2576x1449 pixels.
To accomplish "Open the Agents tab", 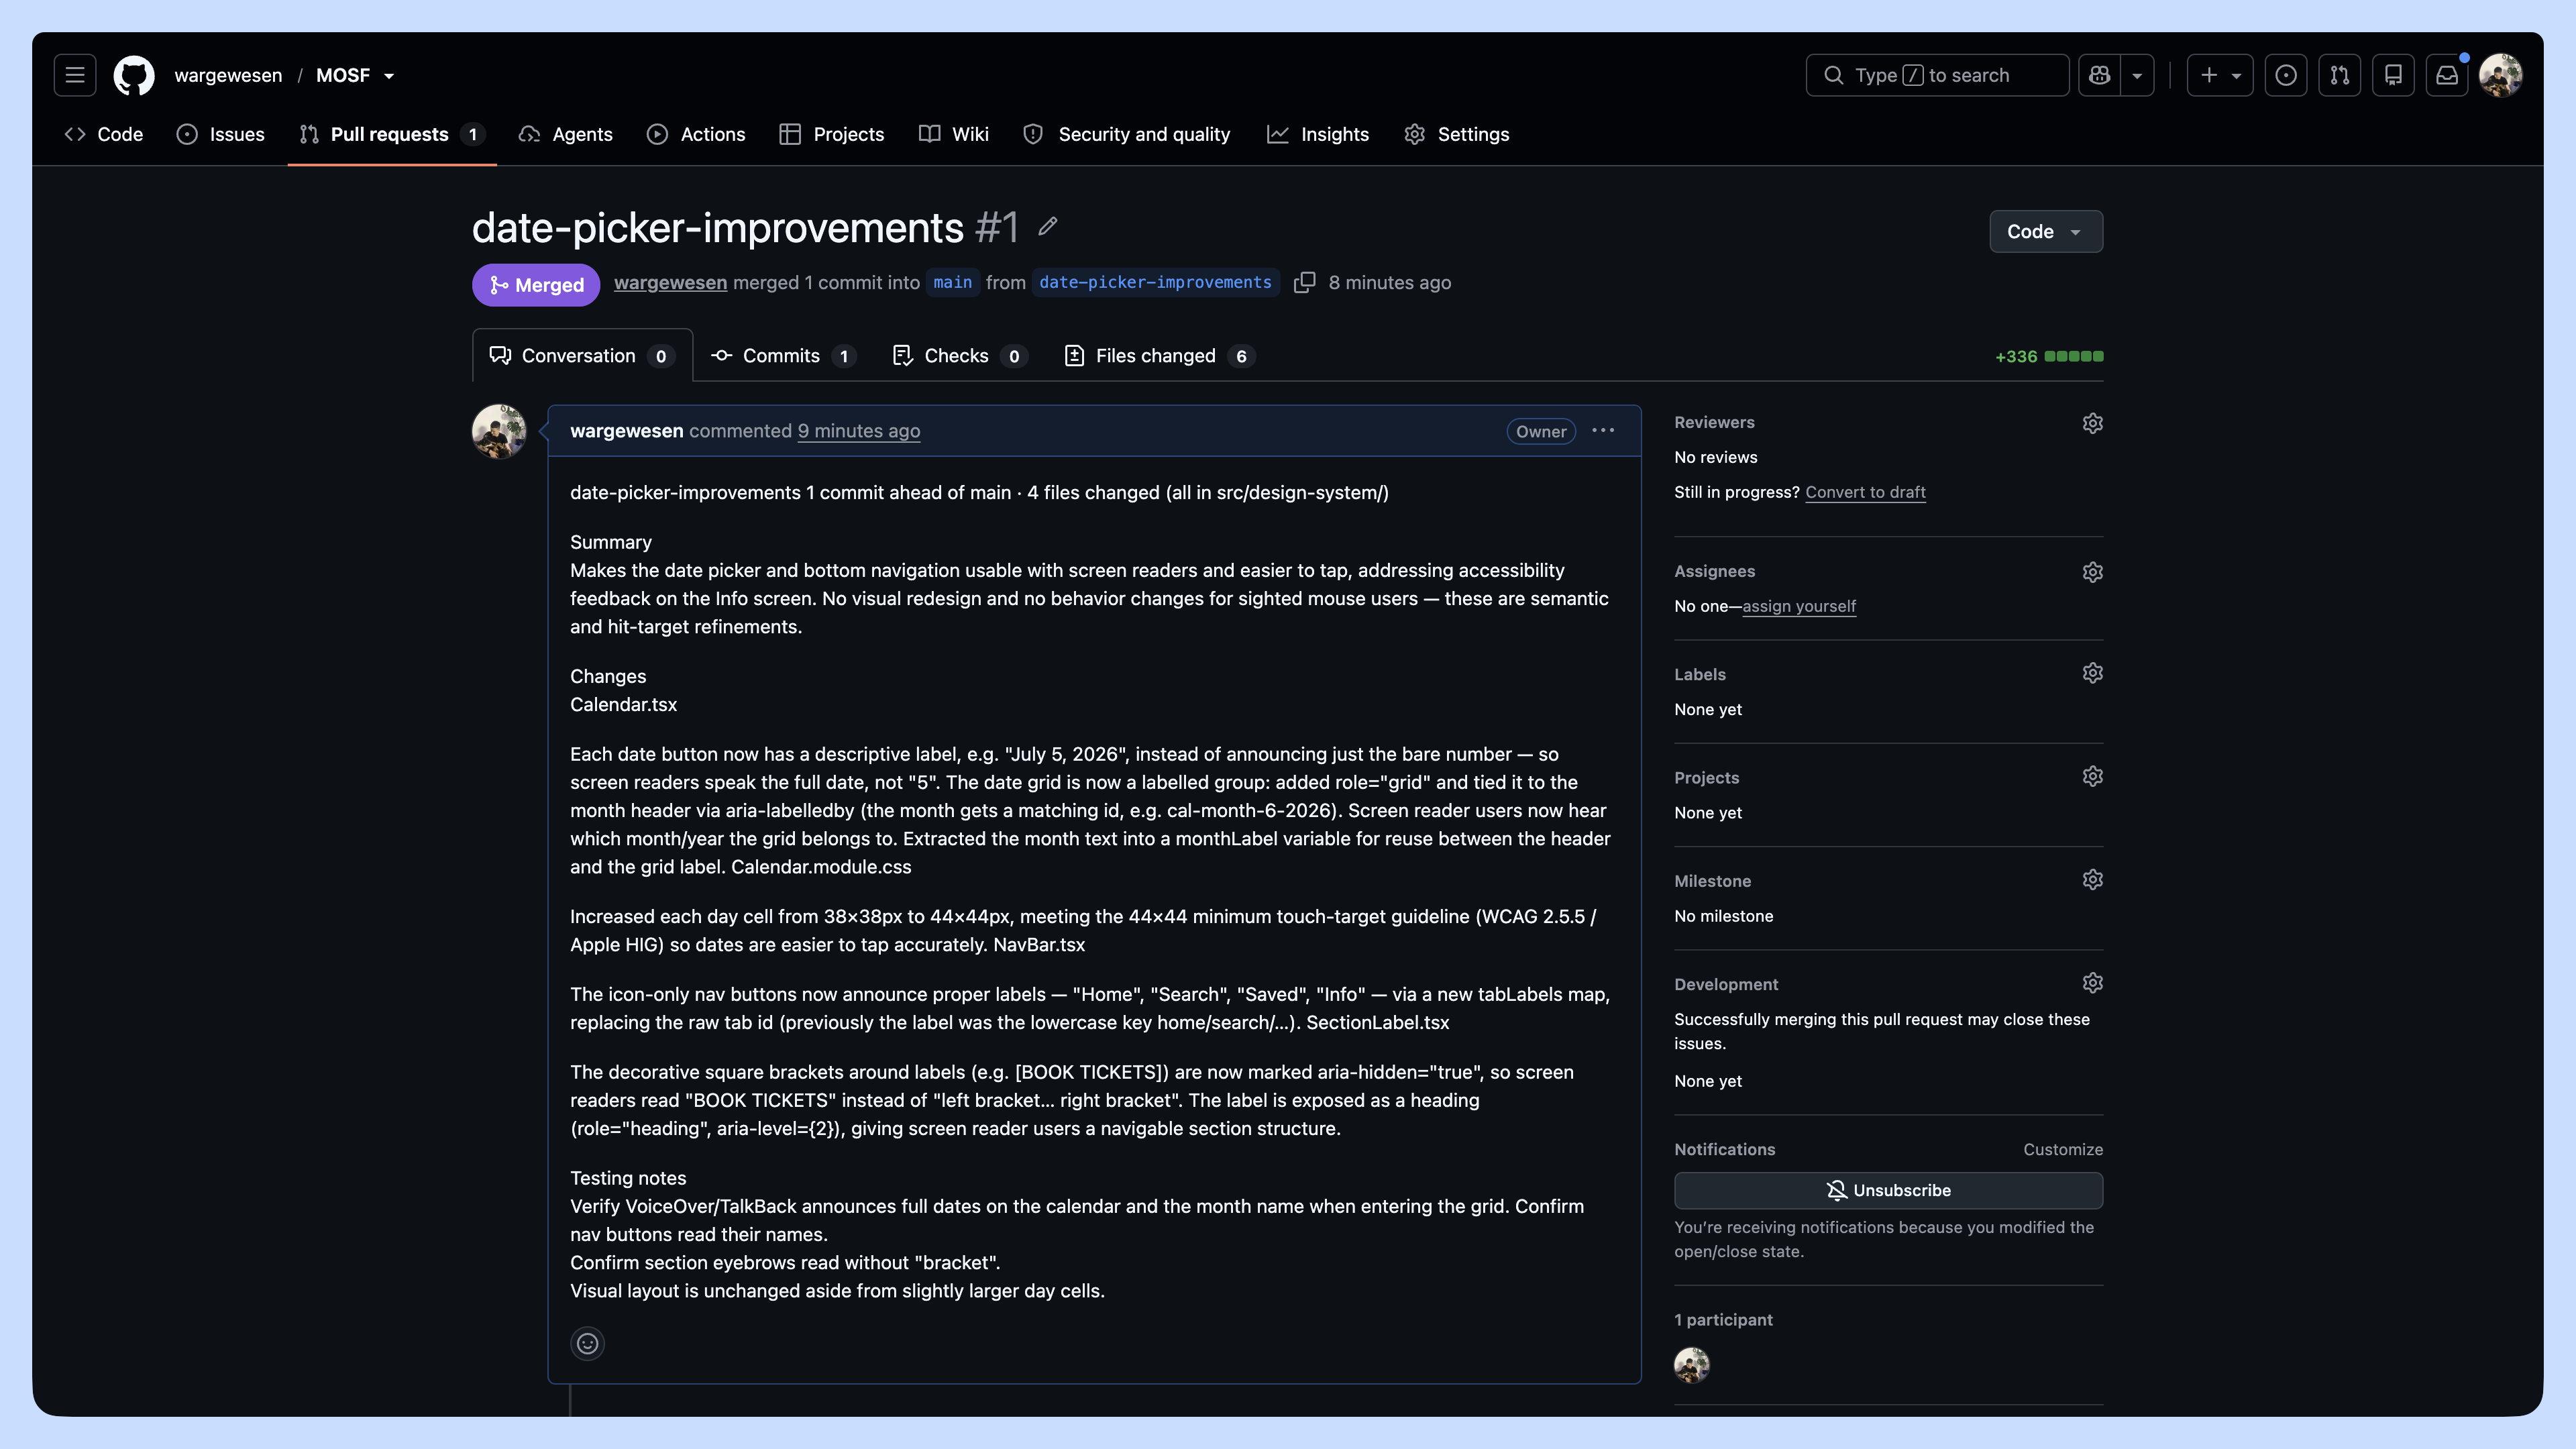I will (565, 134).
